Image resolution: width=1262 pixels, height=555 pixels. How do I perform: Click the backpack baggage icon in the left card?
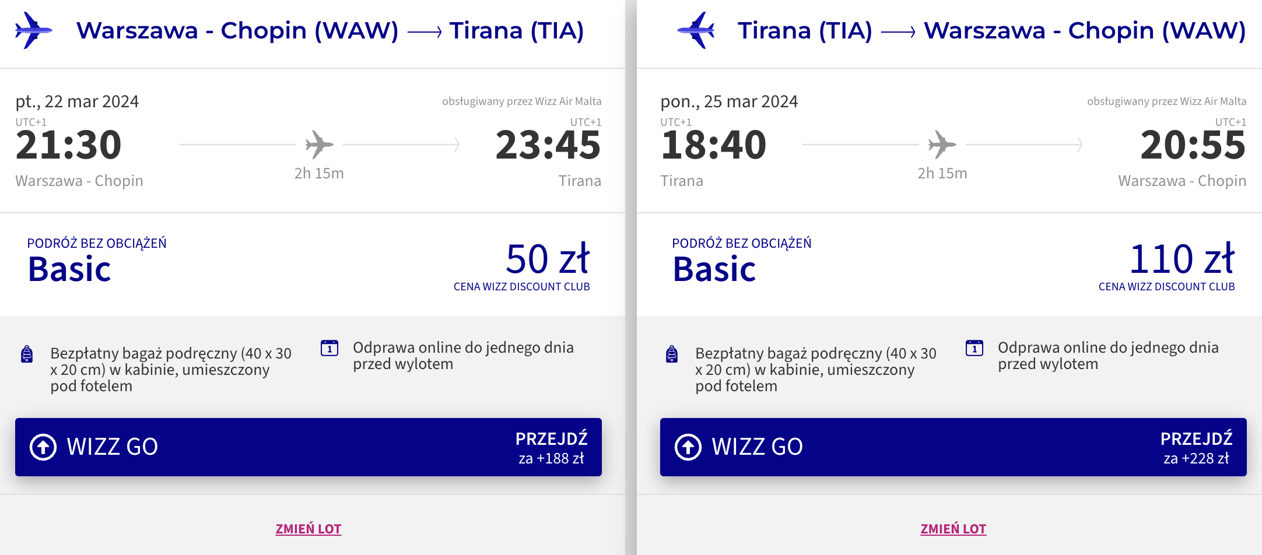27,354
